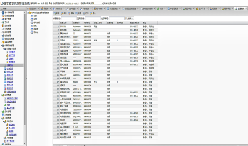Image resolution: width=248 pixels, height=146 pixels.
Task: Click the 新增 (add) toolbar icon
Action: point(54,13)
